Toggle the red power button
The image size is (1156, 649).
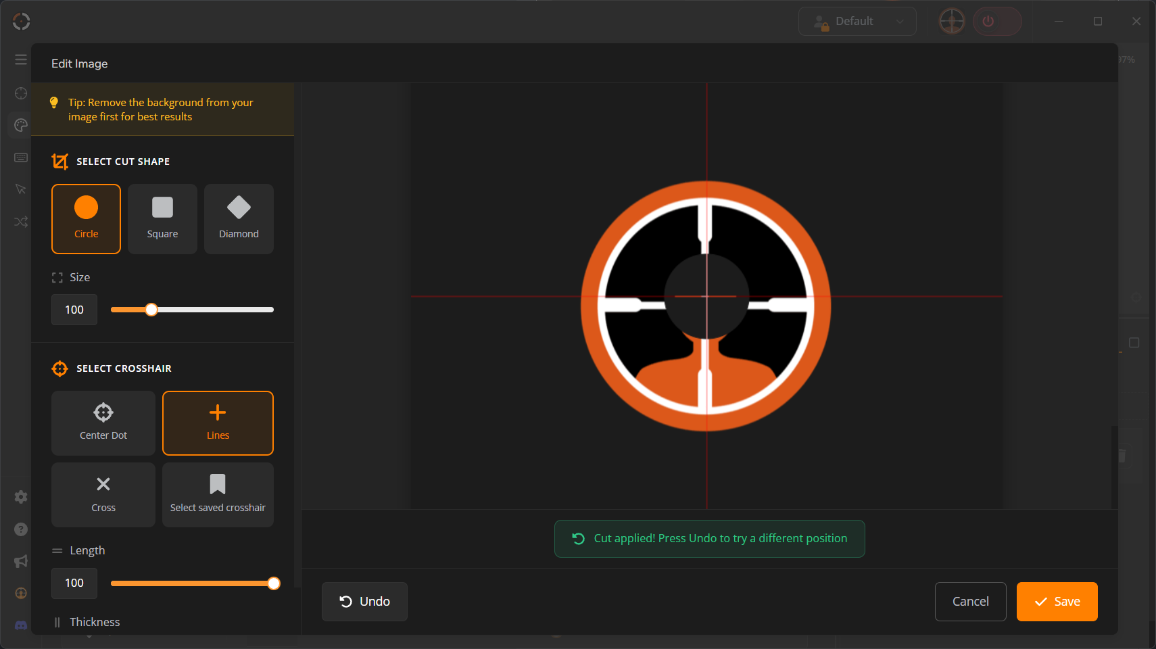(x=996, y=22)
